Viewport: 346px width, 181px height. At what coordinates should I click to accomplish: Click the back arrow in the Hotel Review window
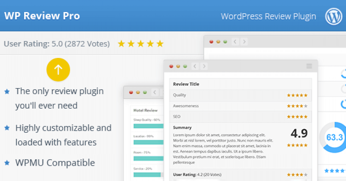(x=154, y=92)
